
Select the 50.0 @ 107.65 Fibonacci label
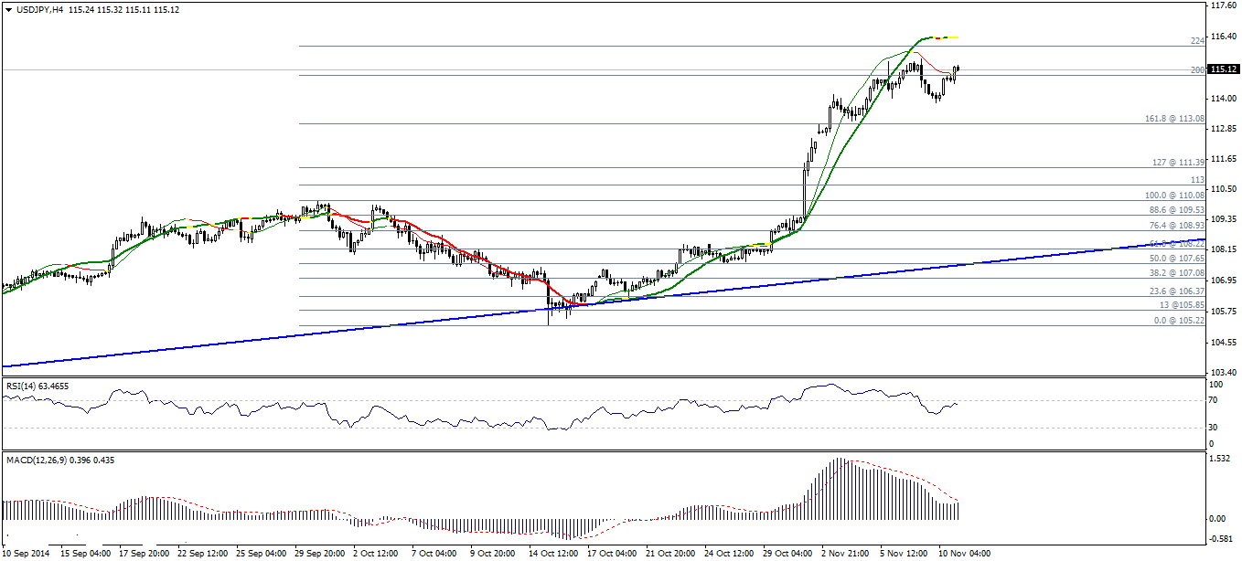click(1178, 259)
